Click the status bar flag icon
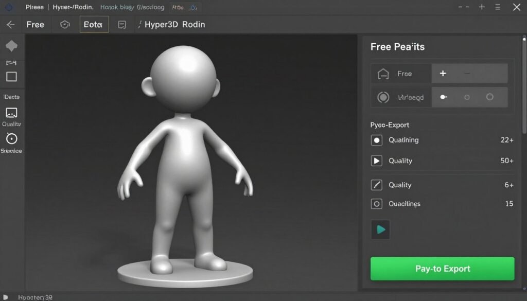Viewport: 527px width, 301px height. (6, 297)
